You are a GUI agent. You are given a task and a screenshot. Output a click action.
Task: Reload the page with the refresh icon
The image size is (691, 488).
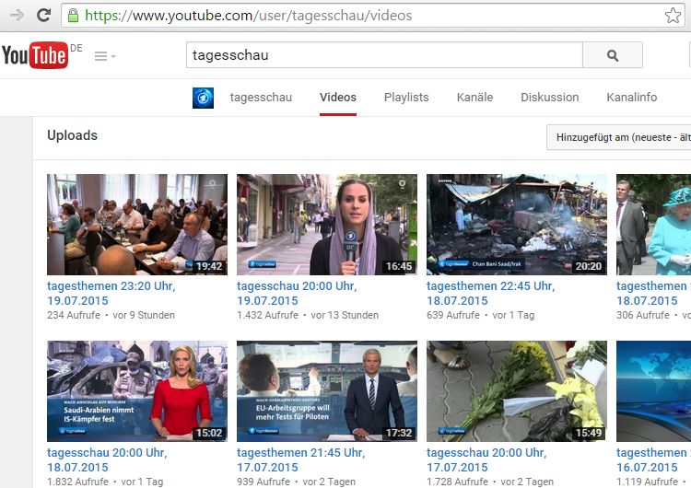(x=43, y=16)
